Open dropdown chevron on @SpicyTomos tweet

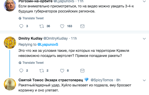coord(144,81)
